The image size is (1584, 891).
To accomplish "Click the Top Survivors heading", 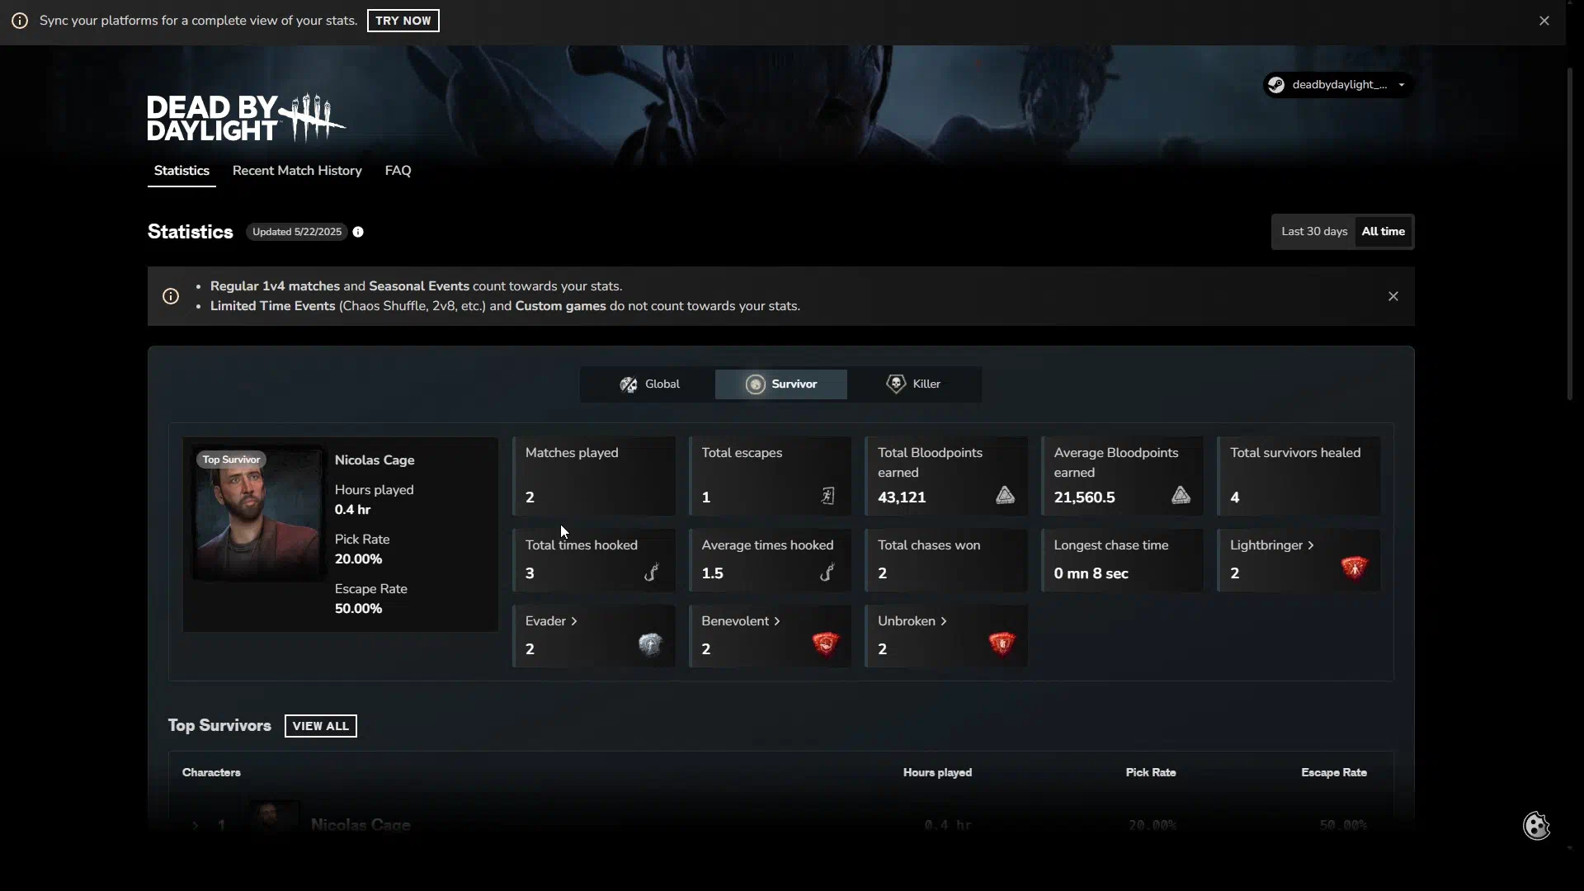I will click(219, 726).
